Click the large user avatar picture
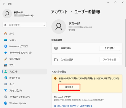This screenshot has width=126, height=108. (59, 27)
